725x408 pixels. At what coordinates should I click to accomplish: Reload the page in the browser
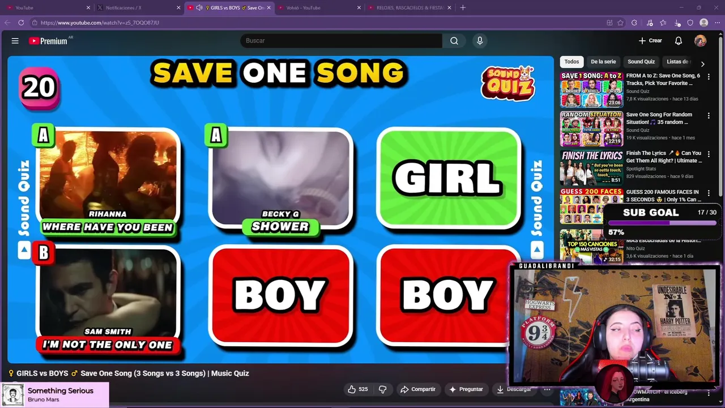[21, 23]
